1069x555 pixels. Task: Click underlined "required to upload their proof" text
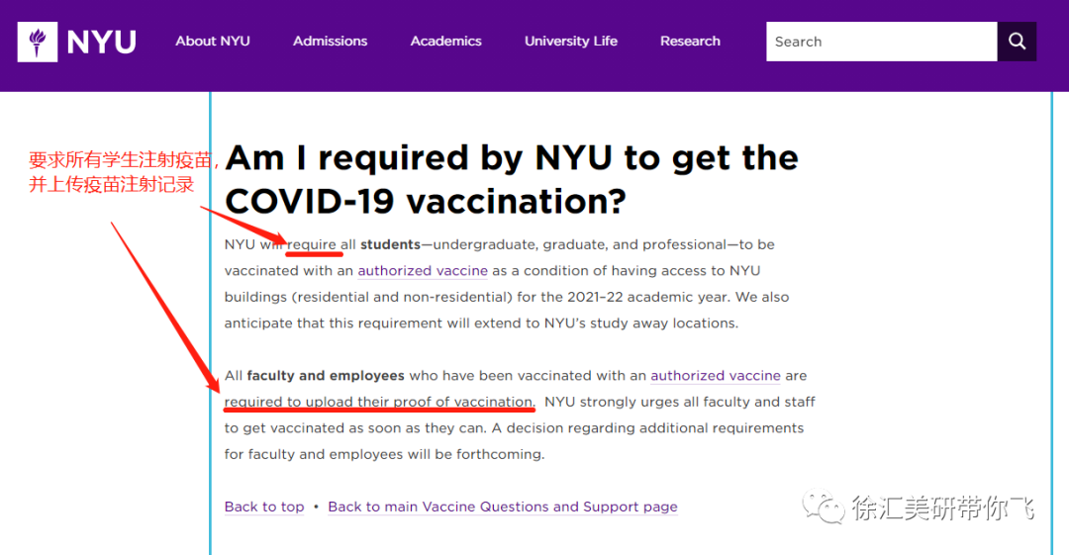pyautogui.click(x=379, y=403)
